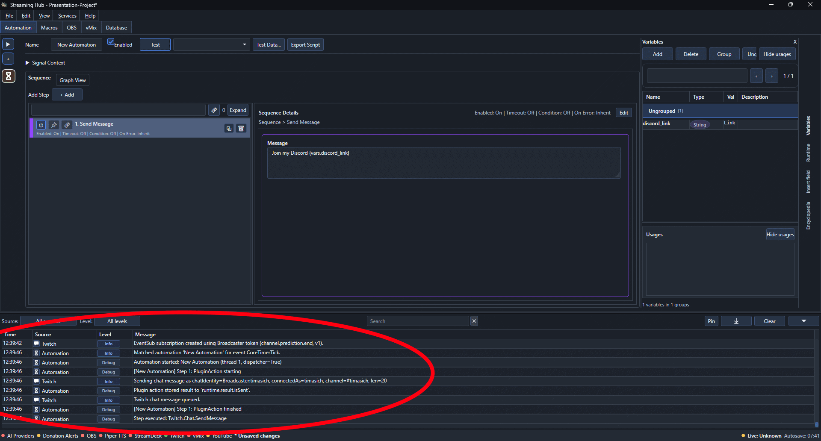Select the Automation tab
This screenshot has width=821, height=441.
point(18,28)
